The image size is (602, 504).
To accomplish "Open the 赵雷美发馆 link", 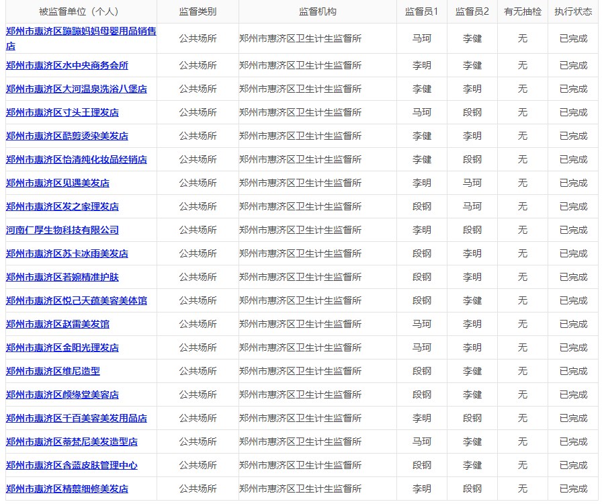I will [x=58, y=324].
